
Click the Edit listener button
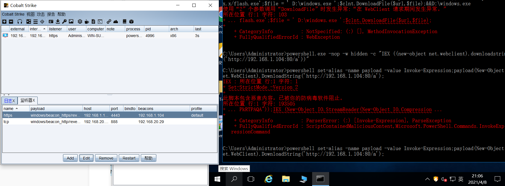point(86,158)
